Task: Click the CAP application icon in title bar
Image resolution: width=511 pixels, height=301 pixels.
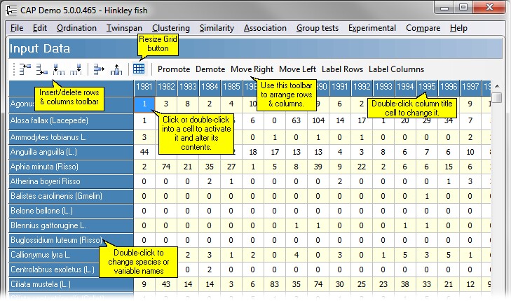Action: [x=11, y=10]
